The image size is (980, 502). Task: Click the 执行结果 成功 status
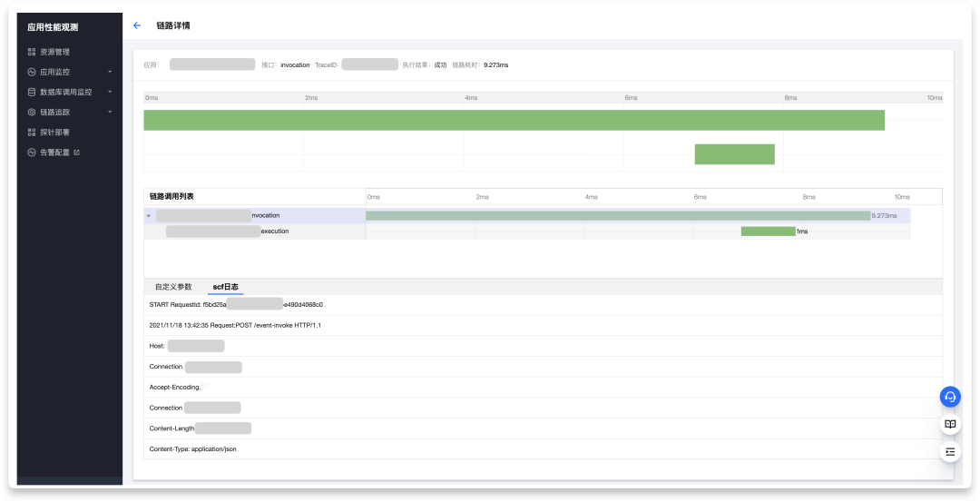click(x=441, y=65)
